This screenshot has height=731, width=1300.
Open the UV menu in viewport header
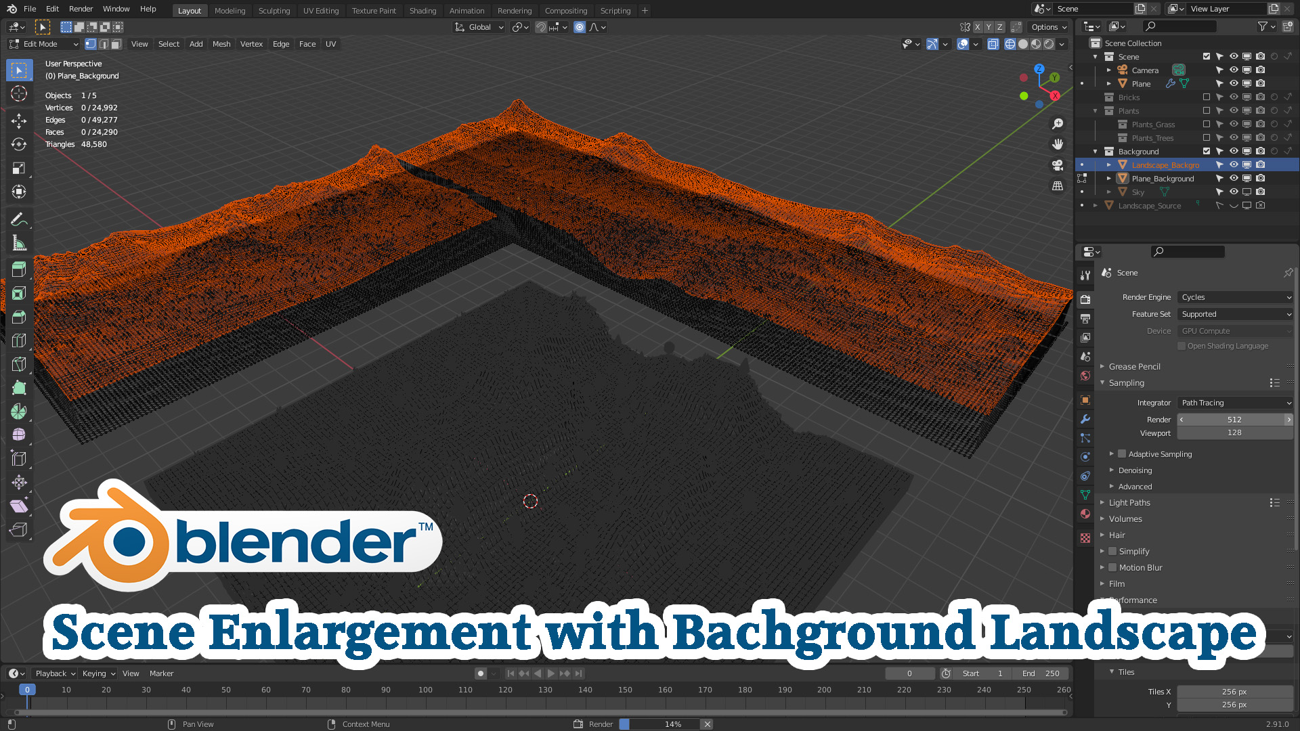(x=330, y=44)
